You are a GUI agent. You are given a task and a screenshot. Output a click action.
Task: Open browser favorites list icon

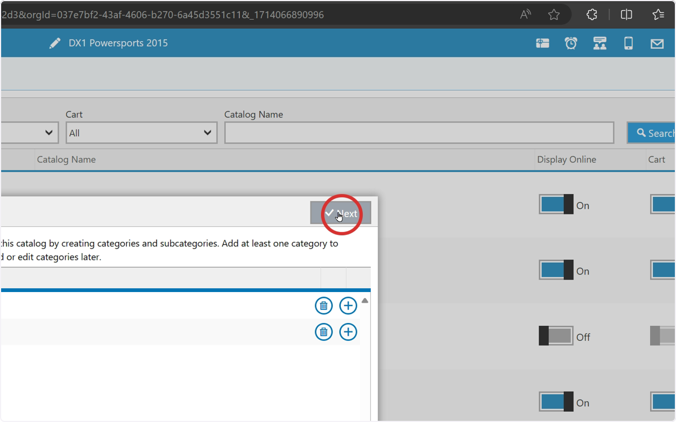pos(658,15)
